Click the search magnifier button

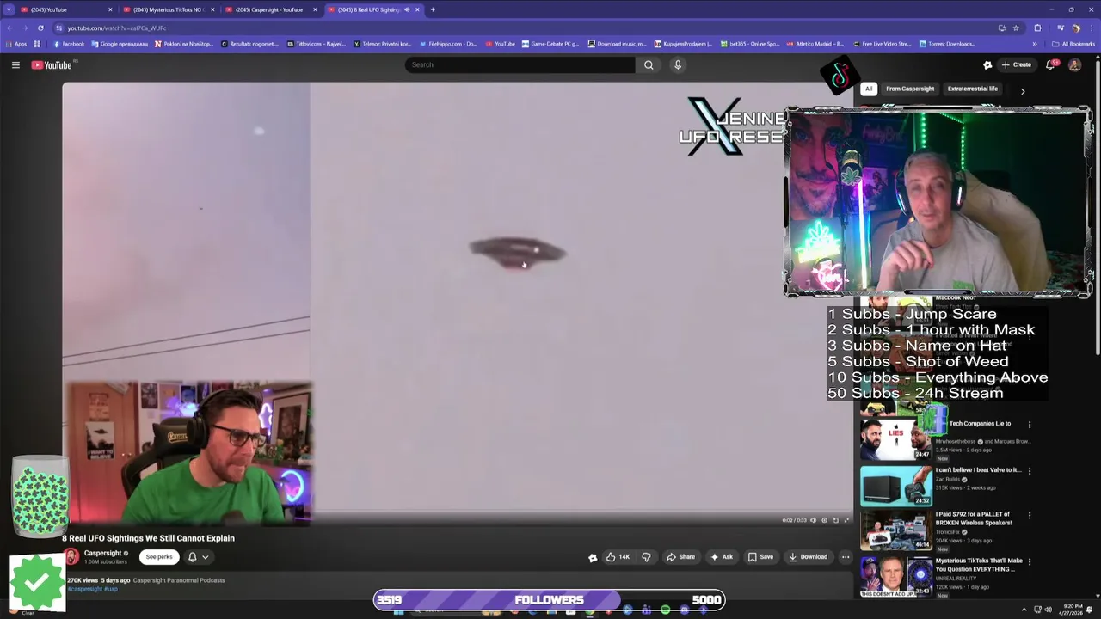click(x=649, y=64)
